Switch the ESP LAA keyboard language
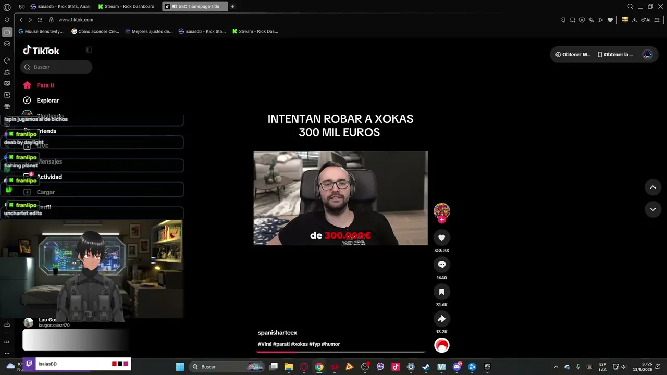Viewport: 667px width, 375px height. 602,367
